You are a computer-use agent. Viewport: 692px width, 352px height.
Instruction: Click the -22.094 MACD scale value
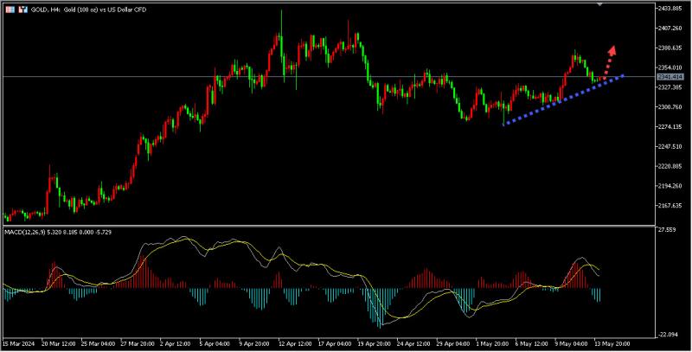tap(666, 335)
